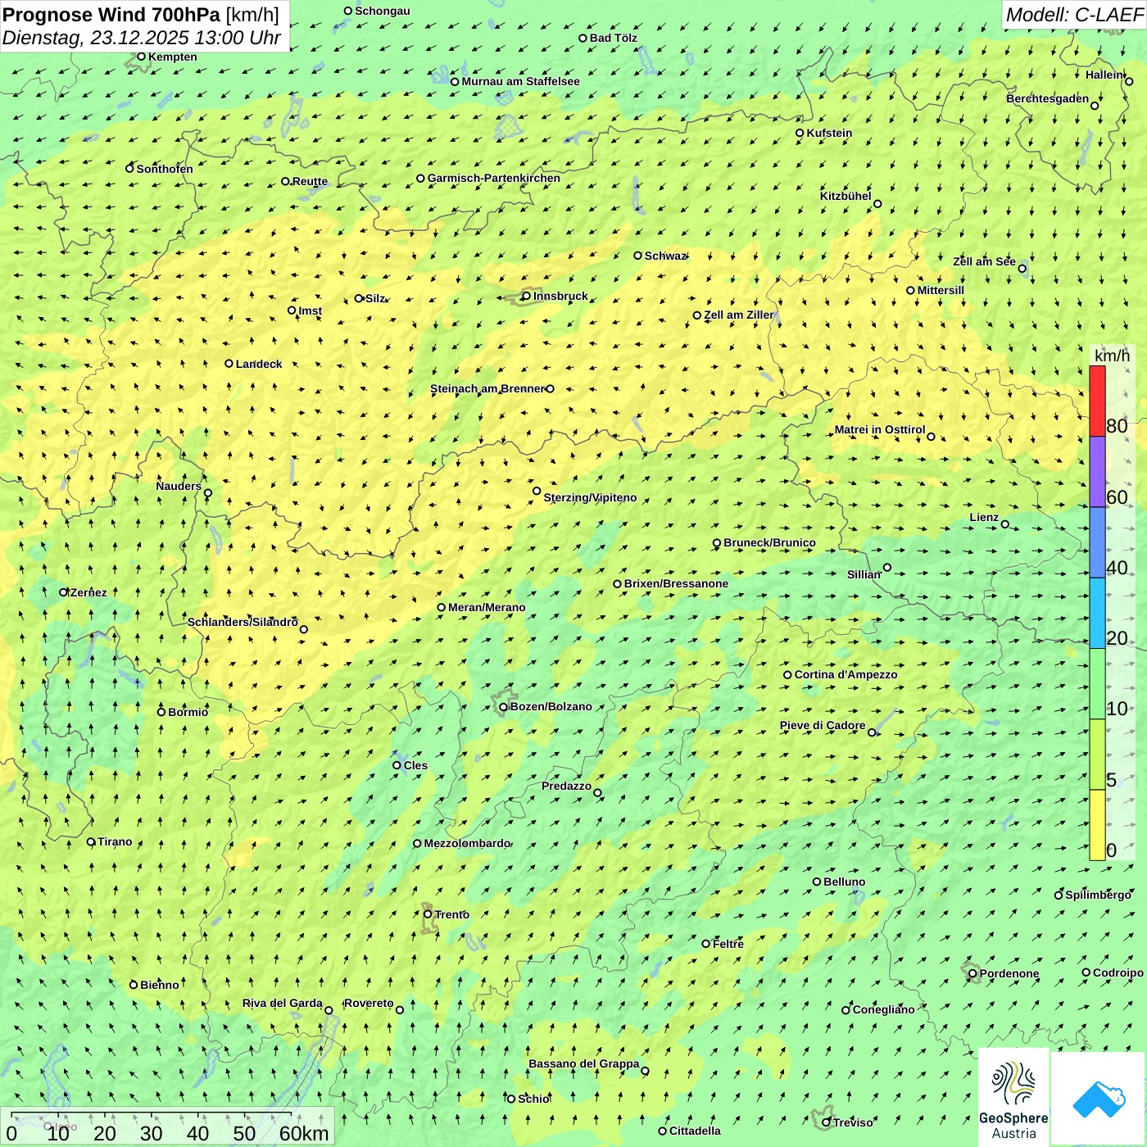Click the GeoSphere Austria logo

[1013, 1098]
